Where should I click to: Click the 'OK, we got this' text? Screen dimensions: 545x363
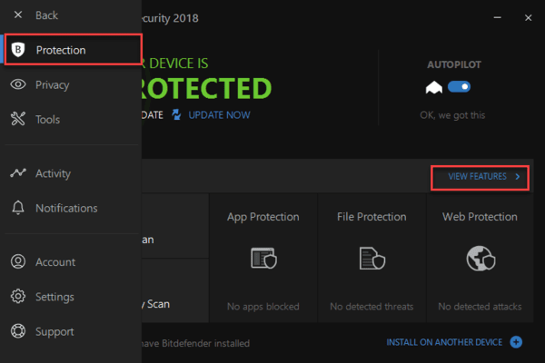click(452, 115)
